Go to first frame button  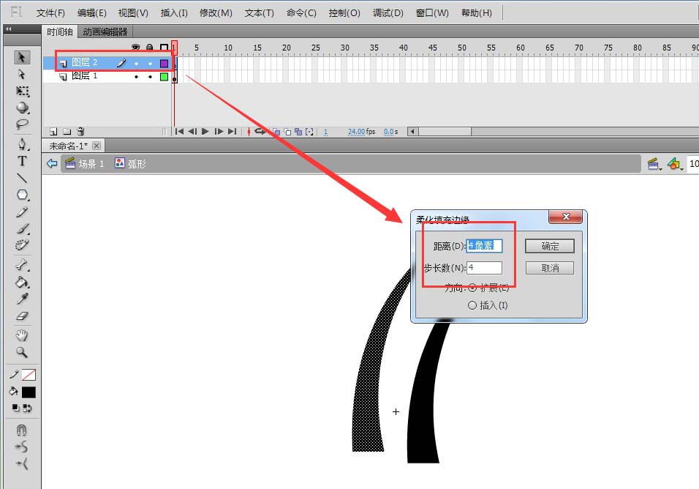tap(179, 131)
